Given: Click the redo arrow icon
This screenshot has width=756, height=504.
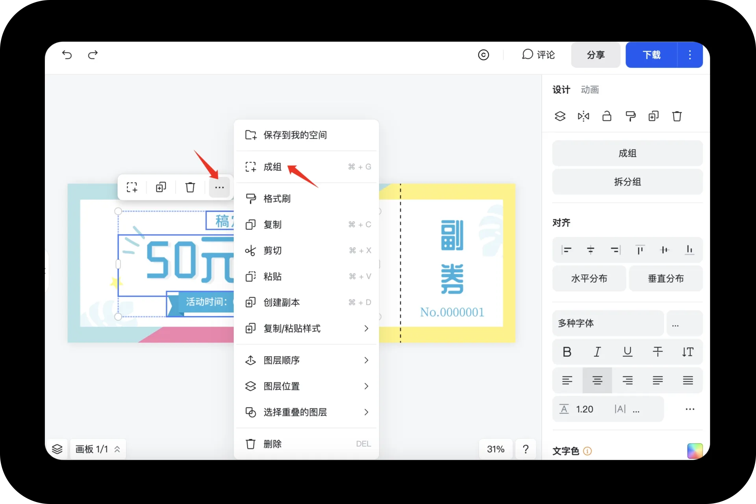Looking at the screenshot, I should click(93, 55).
